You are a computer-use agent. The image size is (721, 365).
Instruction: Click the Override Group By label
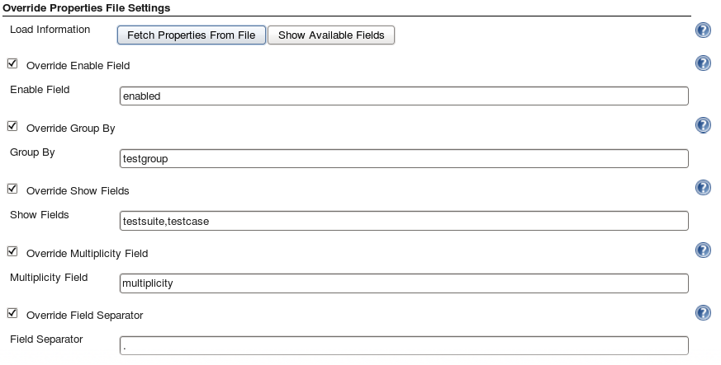pyautogui.click(x=71, y=129)
